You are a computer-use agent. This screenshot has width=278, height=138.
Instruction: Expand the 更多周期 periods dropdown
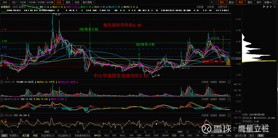(88, 2)
